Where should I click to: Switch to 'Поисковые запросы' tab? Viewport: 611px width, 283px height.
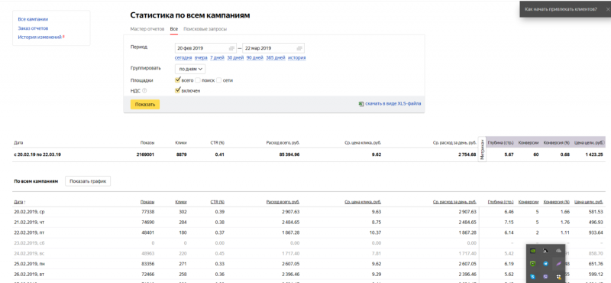(x=205, y=29)
